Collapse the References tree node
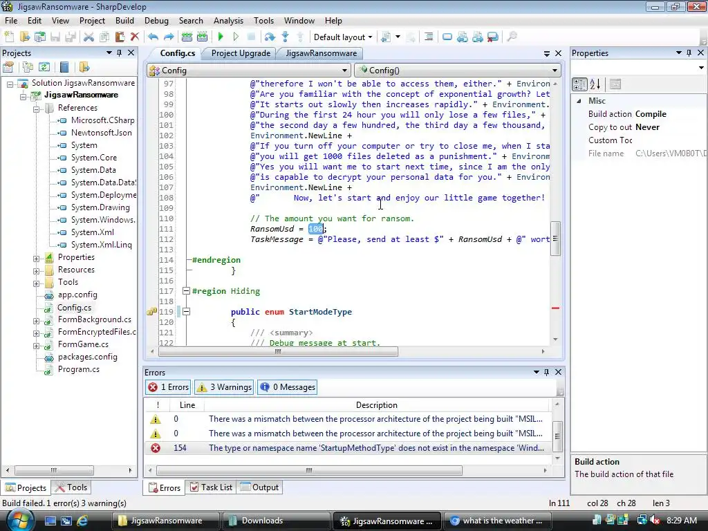 [x=36, y=109]
